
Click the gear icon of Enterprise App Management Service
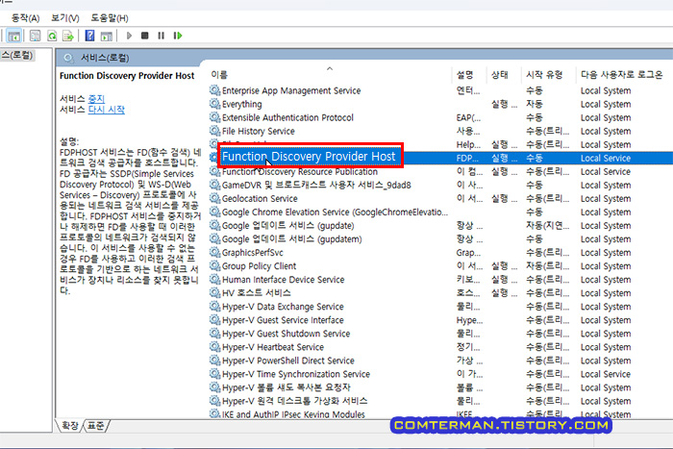(x=214, y=90)
